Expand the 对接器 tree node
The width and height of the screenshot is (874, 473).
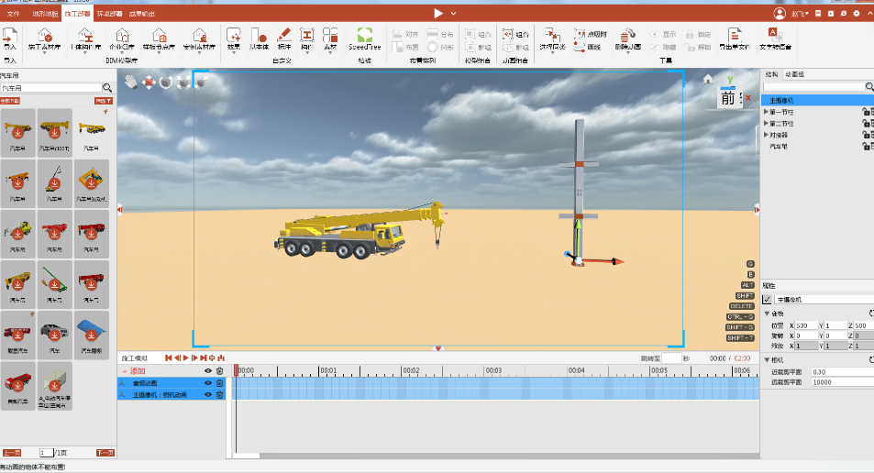767,135
